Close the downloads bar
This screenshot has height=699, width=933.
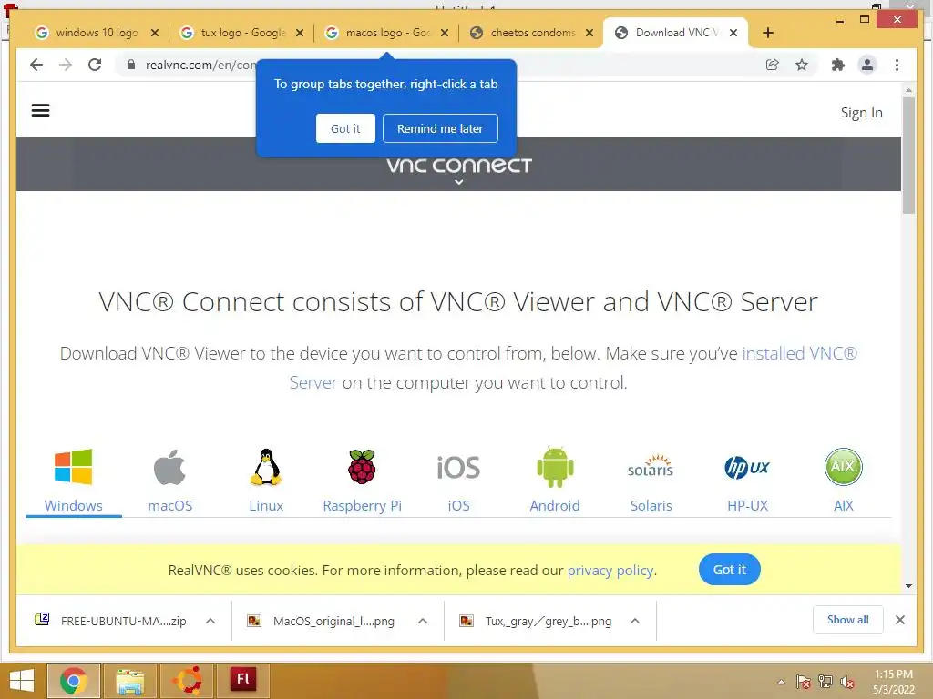point(899,620)
